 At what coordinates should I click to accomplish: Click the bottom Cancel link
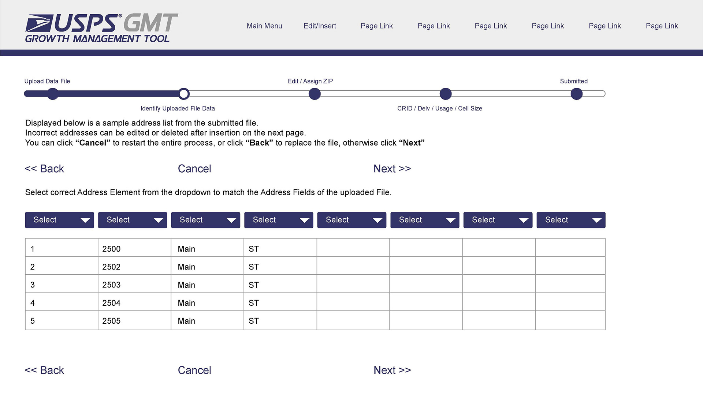point(194,370)
